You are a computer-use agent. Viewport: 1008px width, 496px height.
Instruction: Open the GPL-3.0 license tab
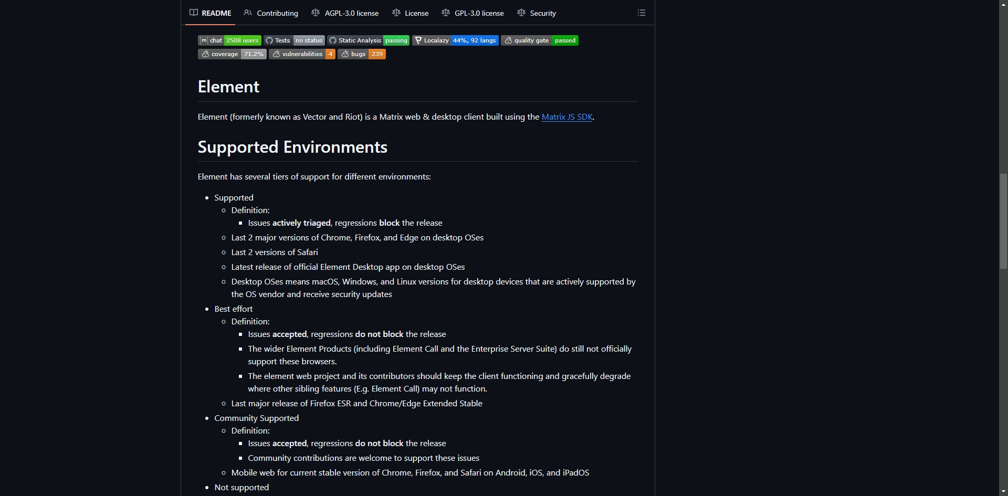[473, 13]
